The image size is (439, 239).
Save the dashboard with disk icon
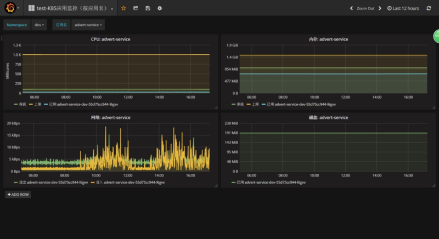tap(148, 8)
